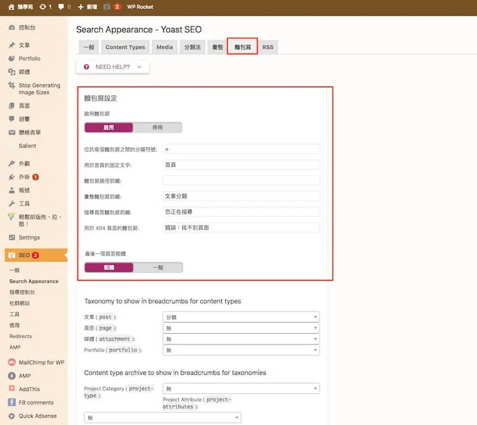Viewport: 477px width, 425px height.
Task: Set last page to regular with 一般 toggle
Action: click(x=158, y=267)
